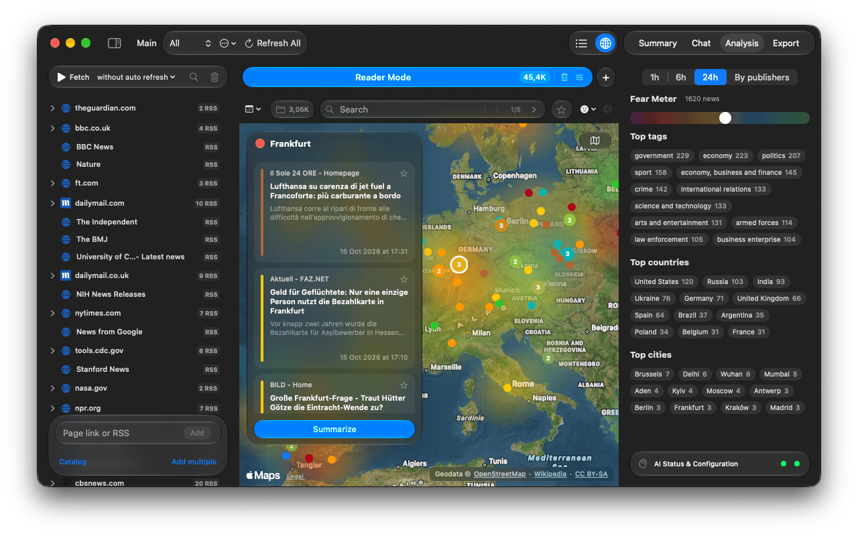Star the BILD - Home article
Image resolution: width=858 pixels, height=536 pixels.
pyautogui.click(x=404, y=385)
